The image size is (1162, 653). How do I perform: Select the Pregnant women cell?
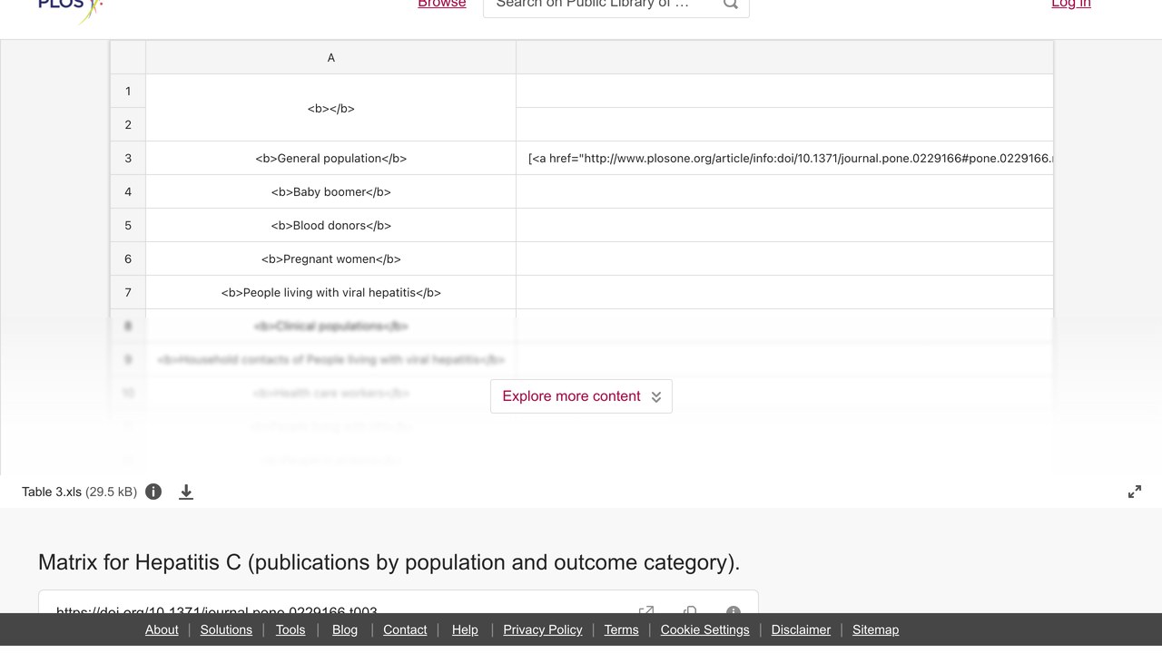(x=330, y=258)
